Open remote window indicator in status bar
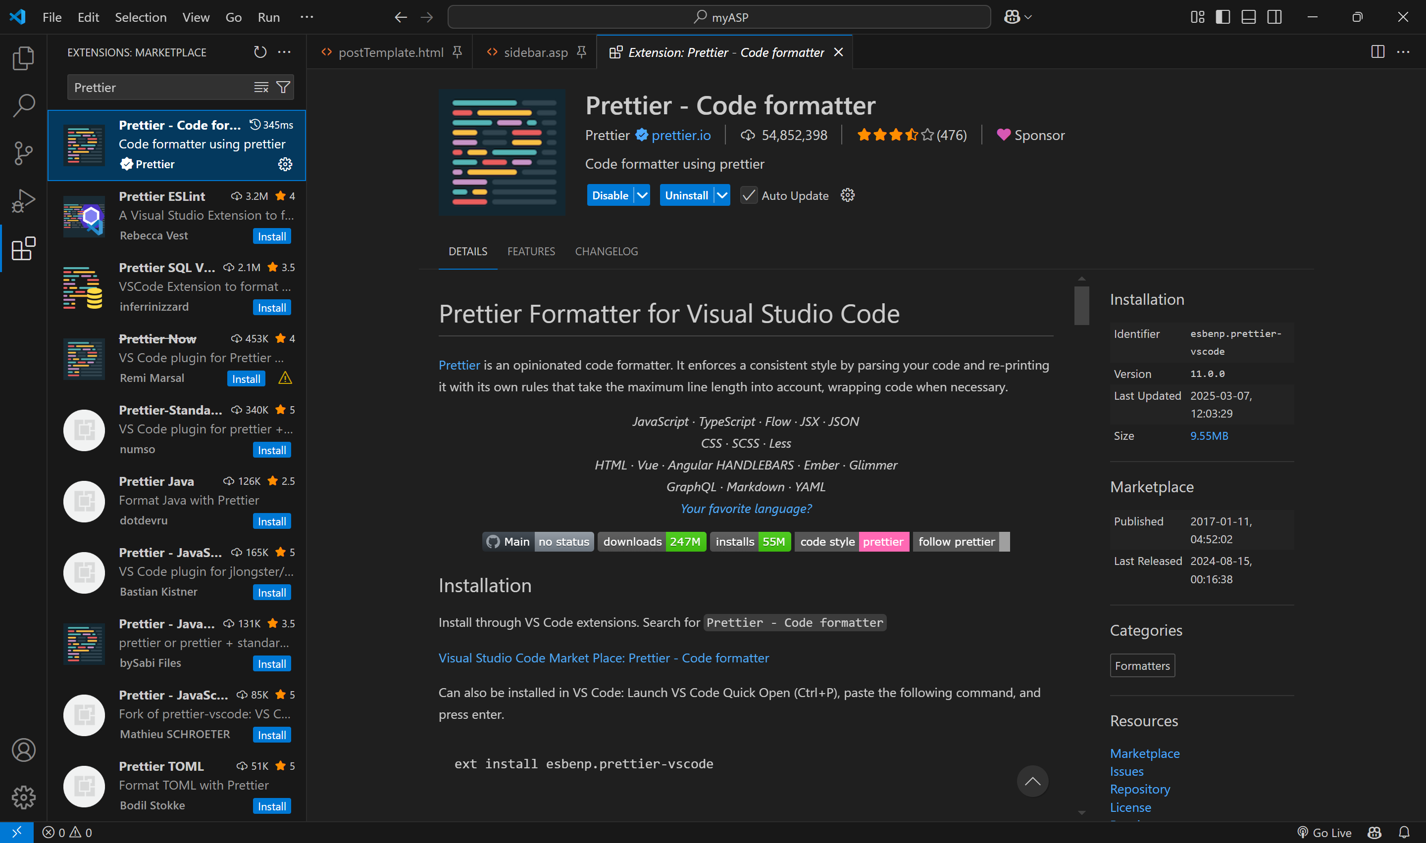The height and width of the screenshot is (843, 1426). tap(16, 832)
